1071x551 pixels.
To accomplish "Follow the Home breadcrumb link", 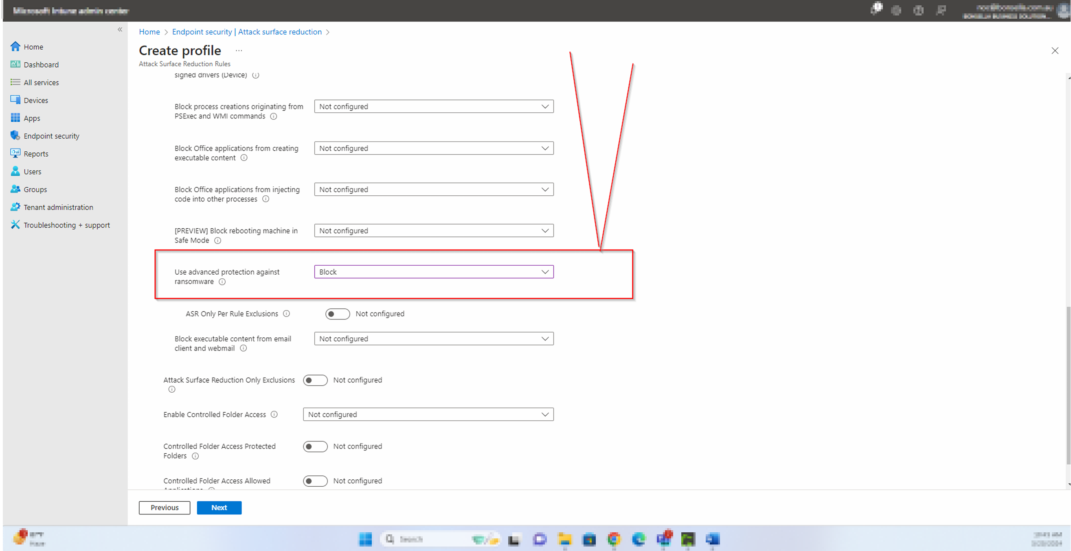I will click(x=149, y=32).
